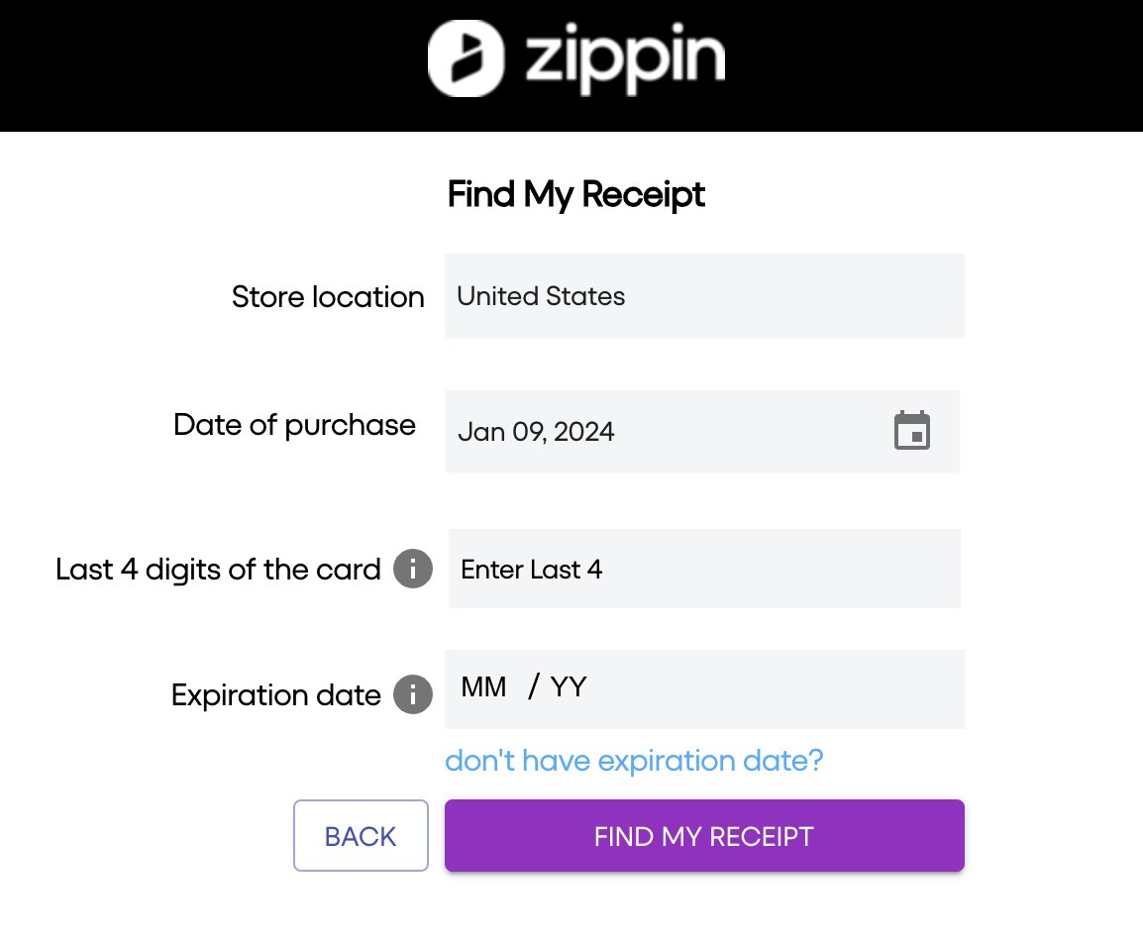Click the Zippin logo in the header
The image size is (1143, 945).
pyautogui.click(x=574, y=57)
